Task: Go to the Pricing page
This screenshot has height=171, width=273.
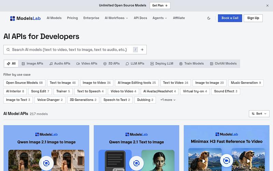Action: (72, 18)
